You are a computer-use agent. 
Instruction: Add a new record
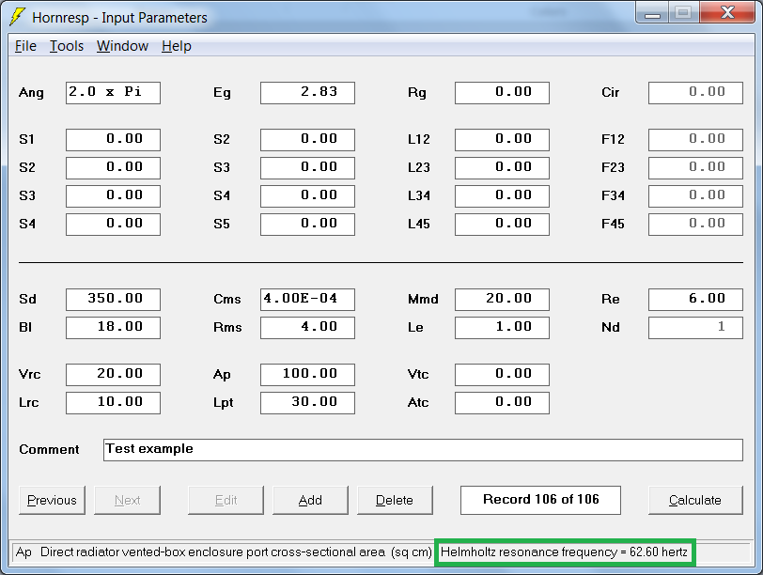pos(310,500)
